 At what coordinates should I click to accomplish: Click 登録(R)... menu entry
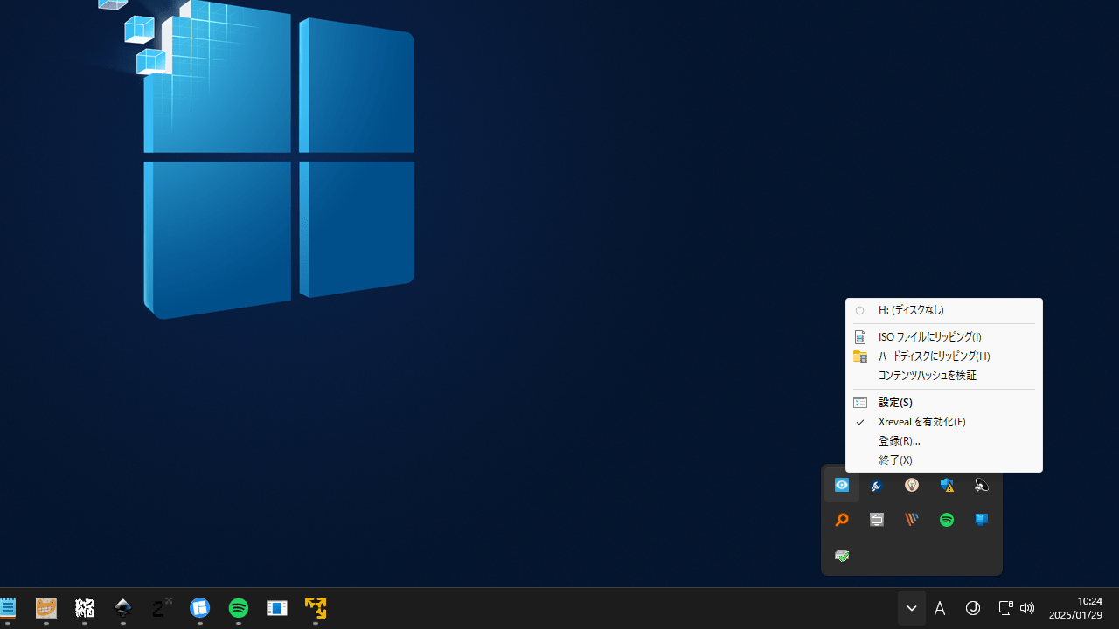coord(944,441)
